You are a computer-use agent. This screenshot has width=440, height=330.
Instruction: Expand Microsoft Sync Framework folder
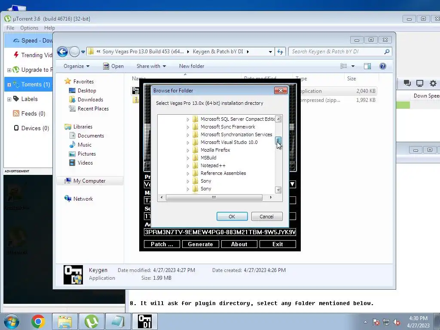tap(188, 127)
